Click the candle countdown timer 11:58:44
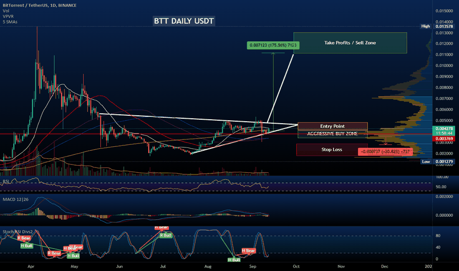 point(444,134)
